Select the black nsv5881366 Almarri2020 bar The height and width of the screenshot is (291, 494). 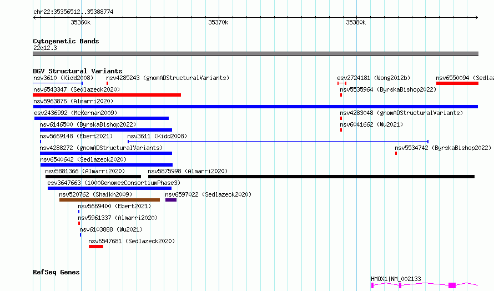[x=93, y=177]
